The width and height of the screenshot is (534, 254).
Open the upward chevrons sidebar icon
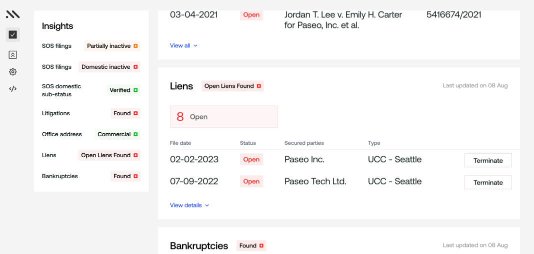(x=13, y=55)
